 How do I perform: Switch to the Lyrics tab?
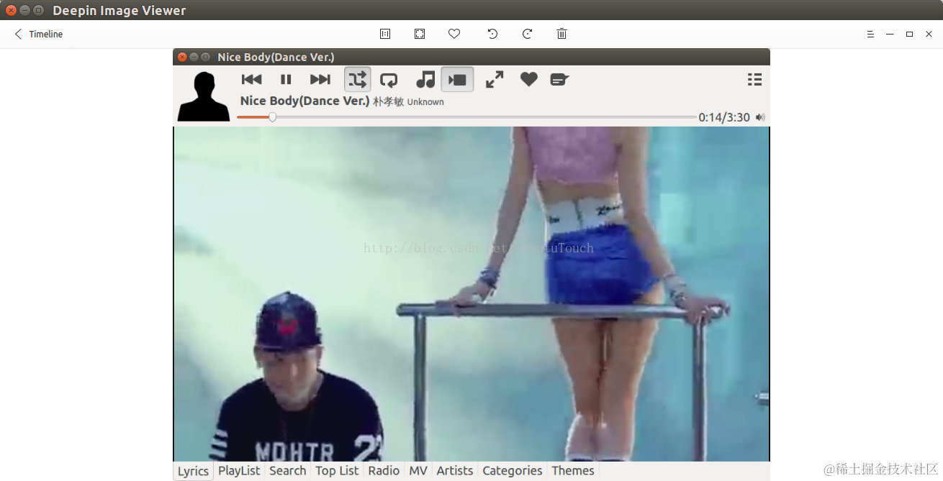194,471
